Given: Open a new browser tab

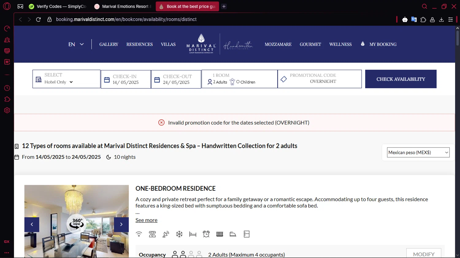Looking at the screenshot, I should [x=224, y=6].
